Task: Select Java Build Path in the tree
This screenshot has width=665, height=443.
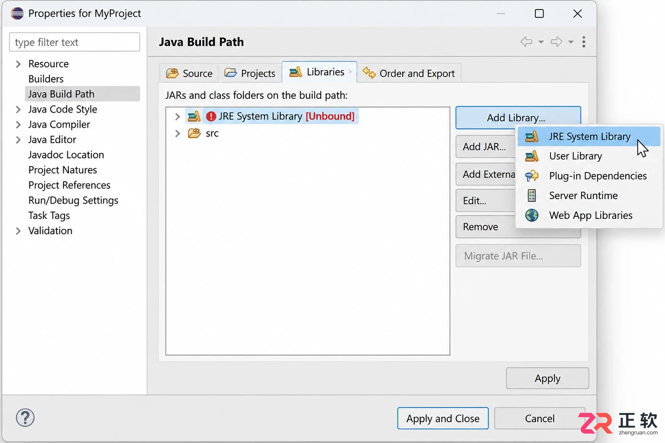Action: click(82, 94)
